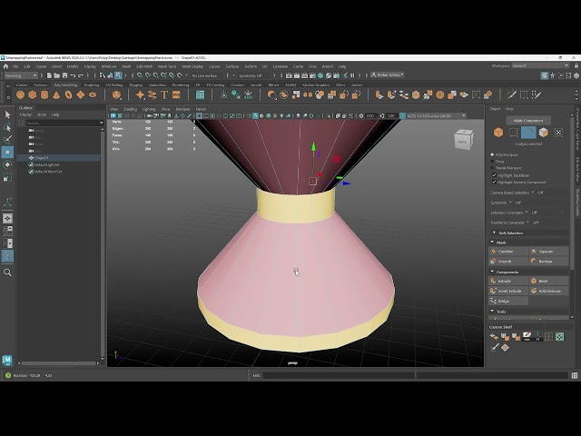Select Edge selection mode icon
581x436 pixels.
click(528, 133)
